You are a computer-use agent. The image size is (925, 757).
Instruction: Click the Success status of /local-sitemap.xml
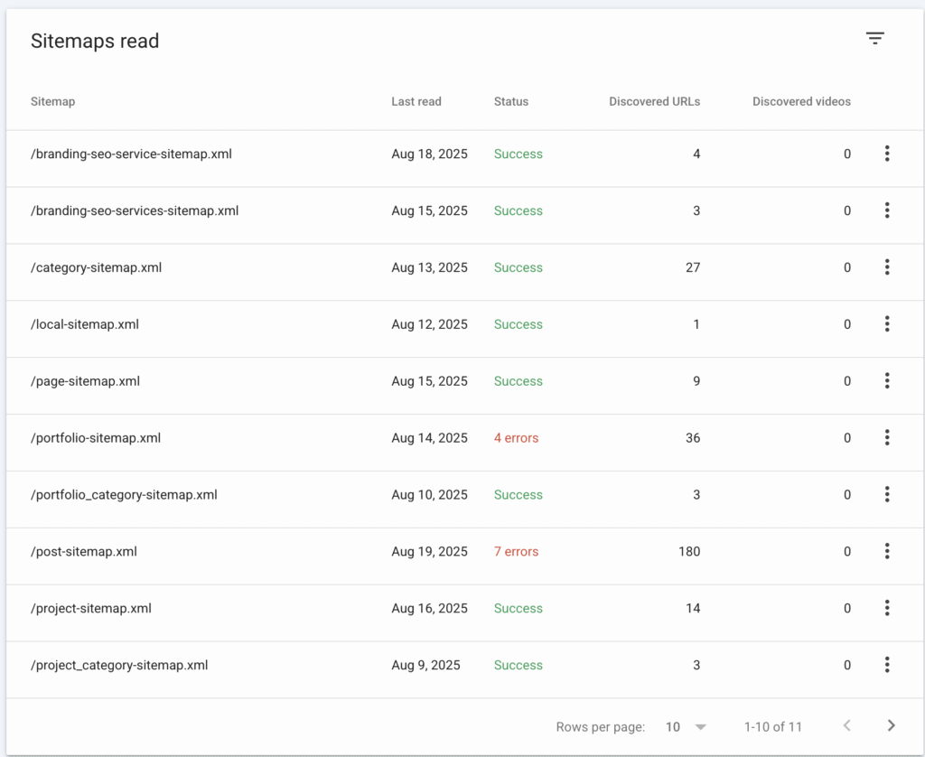pos(518,324)
